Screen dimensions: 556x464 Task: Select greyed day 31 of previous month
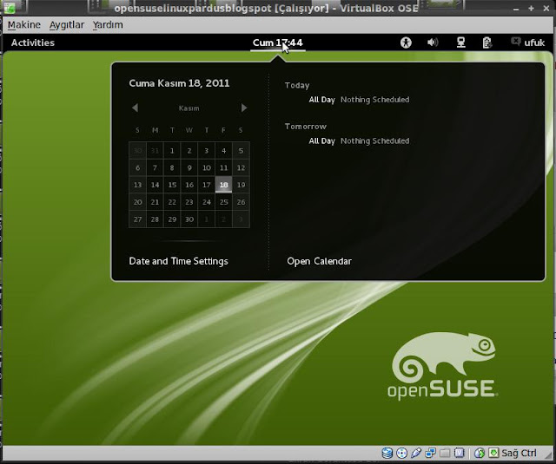point(155,151)
